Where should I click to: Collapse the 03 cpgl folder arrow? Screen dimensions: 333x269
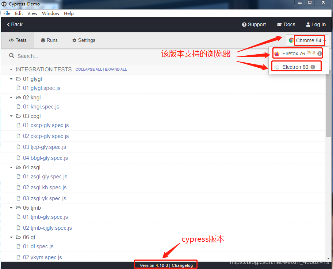pyautogui.click(x=11, y=116)
